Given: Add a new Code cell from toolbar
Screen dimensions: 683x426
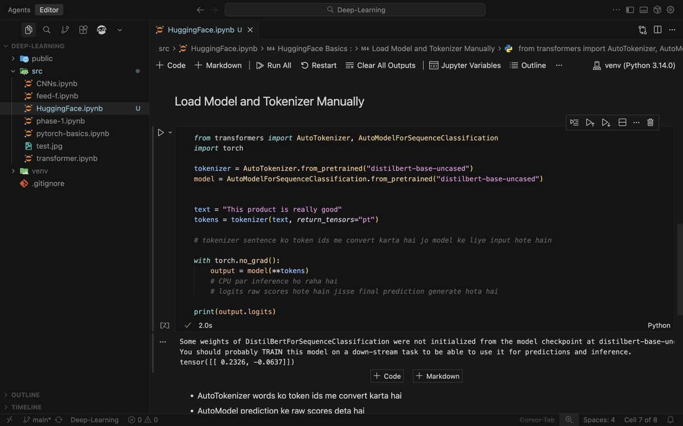Looking at the screenshot, I should 171,65.
